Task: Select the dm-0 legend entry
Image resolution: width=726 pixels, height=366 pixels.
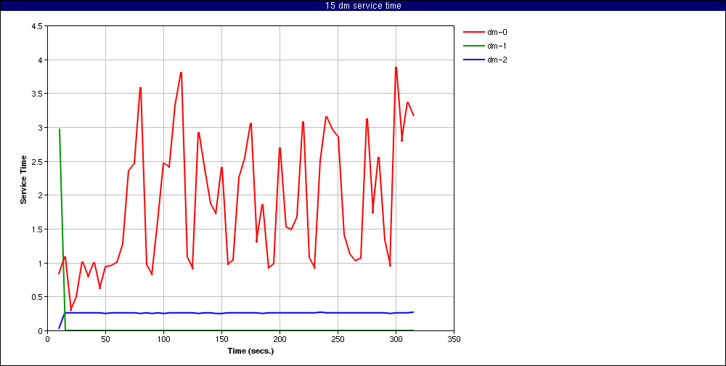Action: click(485, 32)
